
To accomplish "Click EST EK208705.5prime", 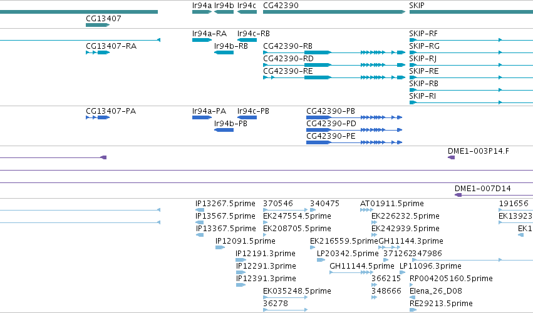I will pyautogui.click(x=297, y=229).
